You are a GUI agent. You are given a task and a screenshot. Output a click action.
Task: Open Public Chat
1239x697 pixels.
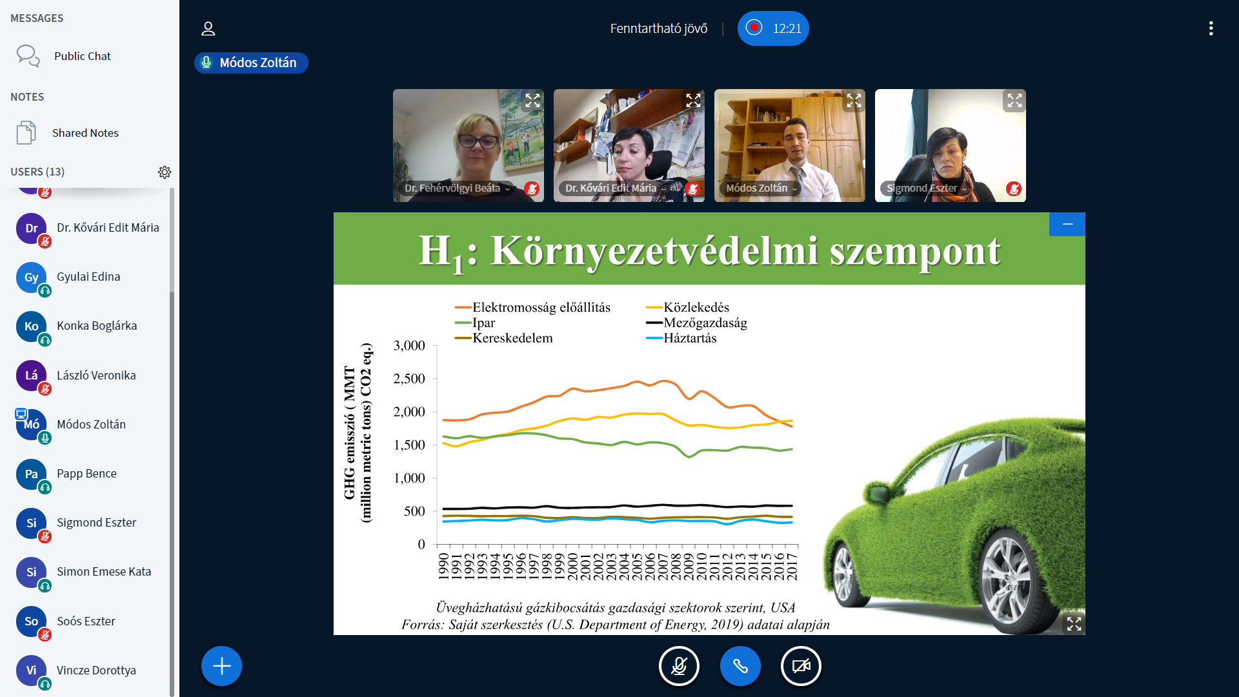click(x=82, y=56)
